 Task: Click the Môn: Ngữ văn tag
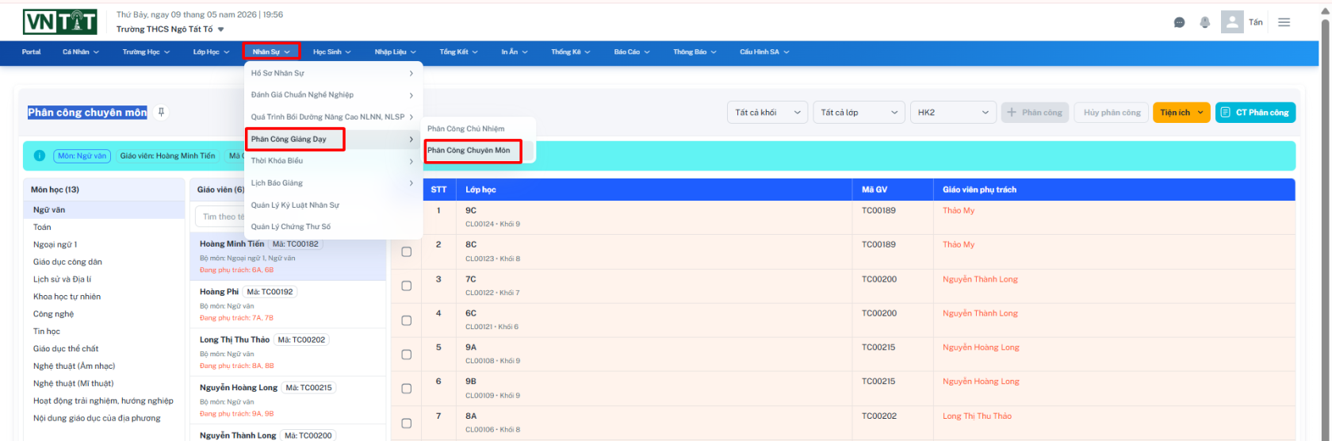(82, 155)
